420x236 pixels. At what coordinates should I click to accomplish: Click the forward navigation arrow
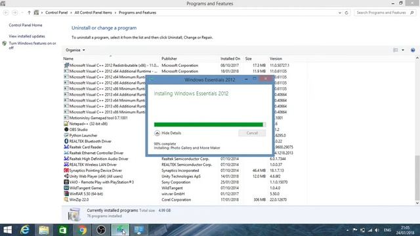pyautogui.click(x=15, y=12)
